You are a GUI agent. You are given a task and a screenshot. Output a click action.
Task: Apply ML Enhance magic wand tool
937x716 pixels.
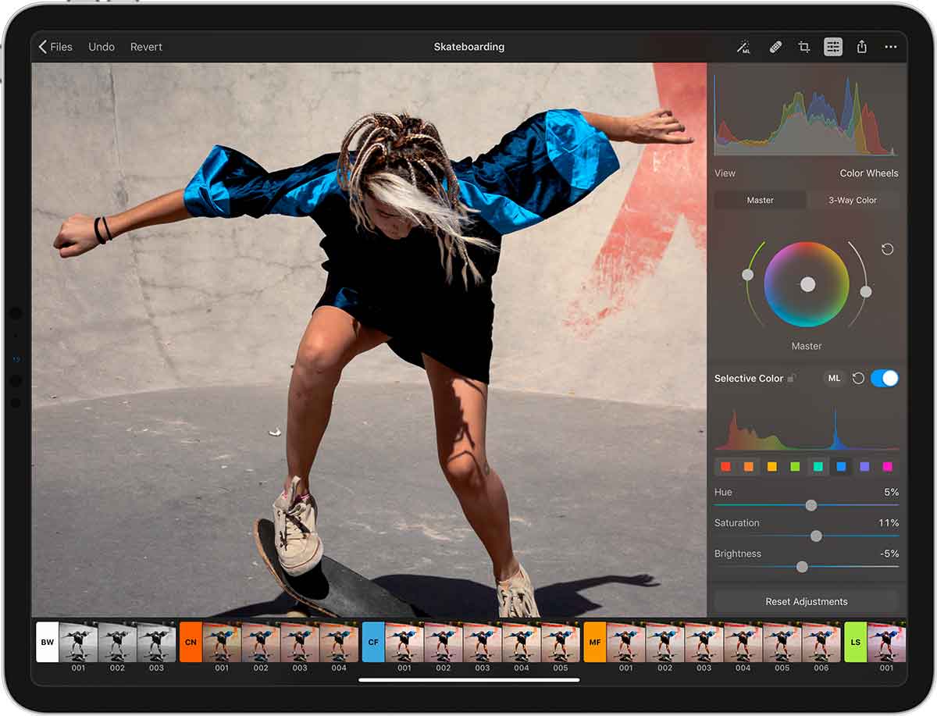tap(743, 47)
